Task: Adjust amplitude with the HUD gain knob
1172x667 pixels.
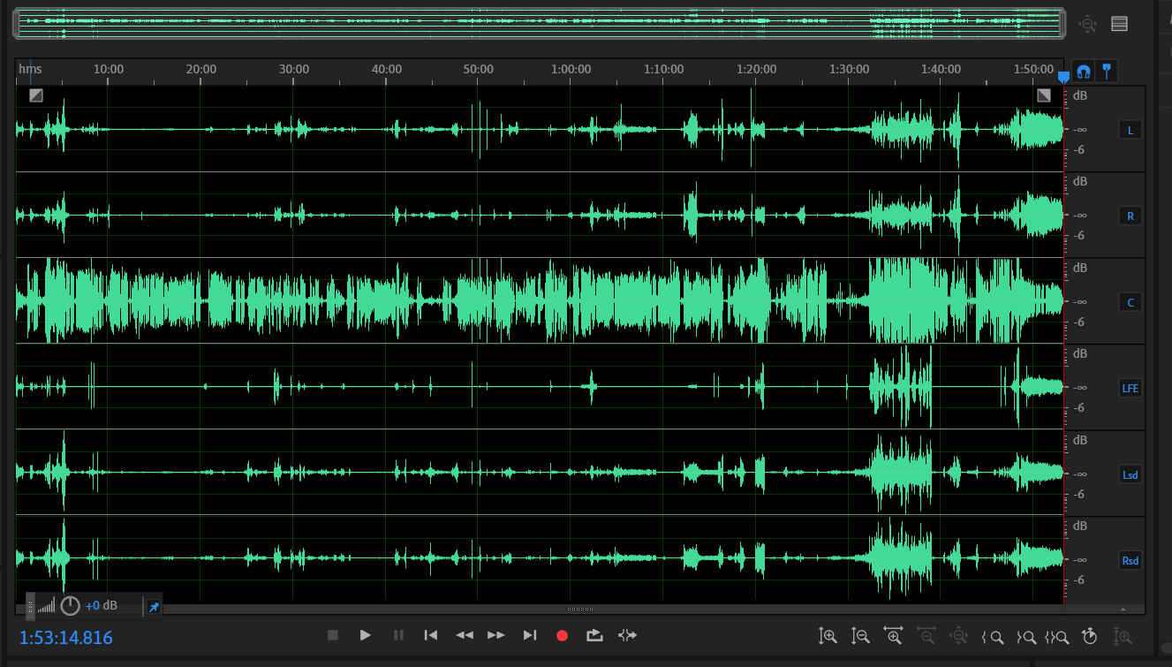Action: 70,606
